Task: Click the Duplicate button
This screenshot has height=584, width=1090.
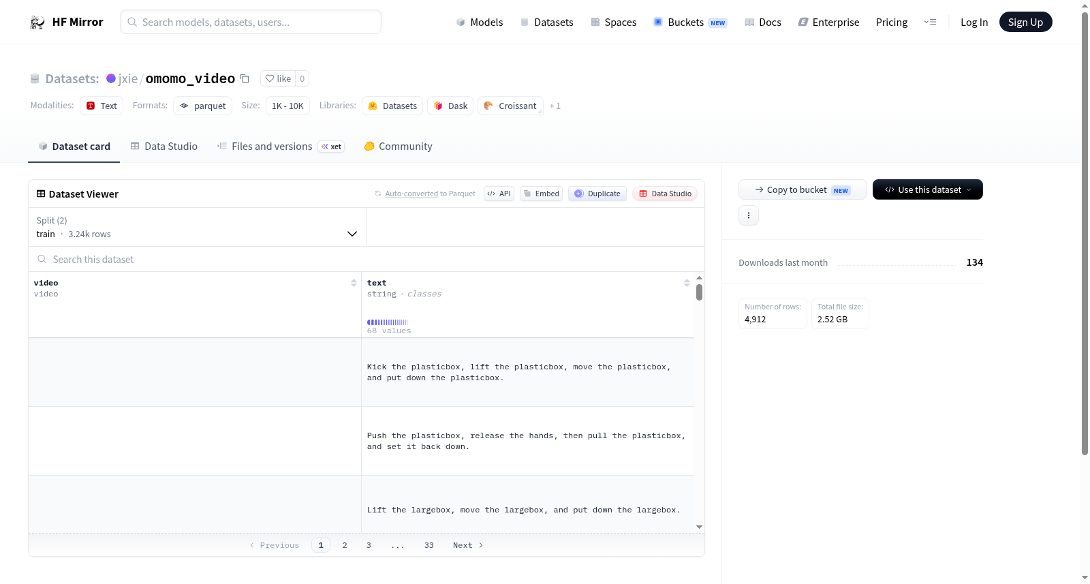Action: (597, 194)
